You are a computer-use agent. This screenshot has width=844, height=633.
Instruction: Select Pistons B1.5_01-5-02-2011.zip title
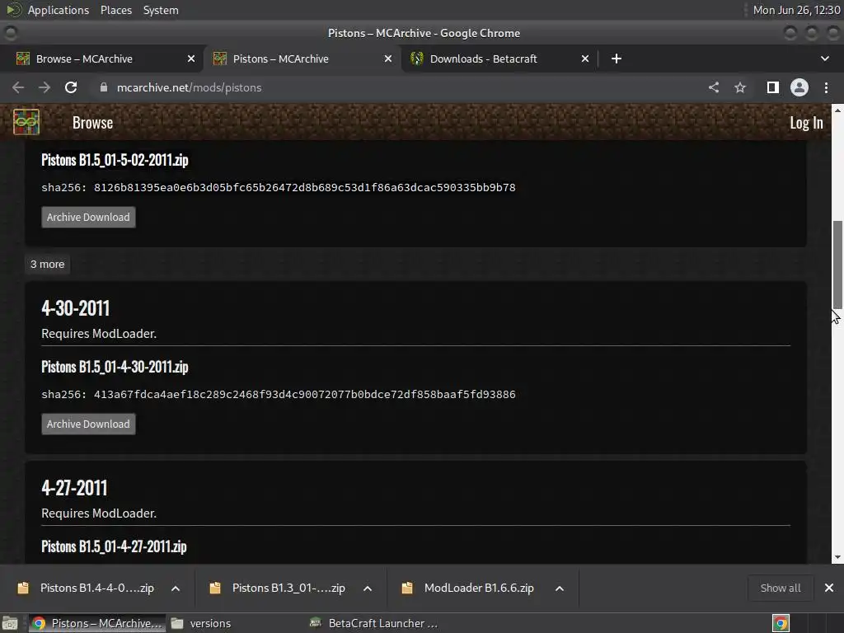click(x=115, y=160)
